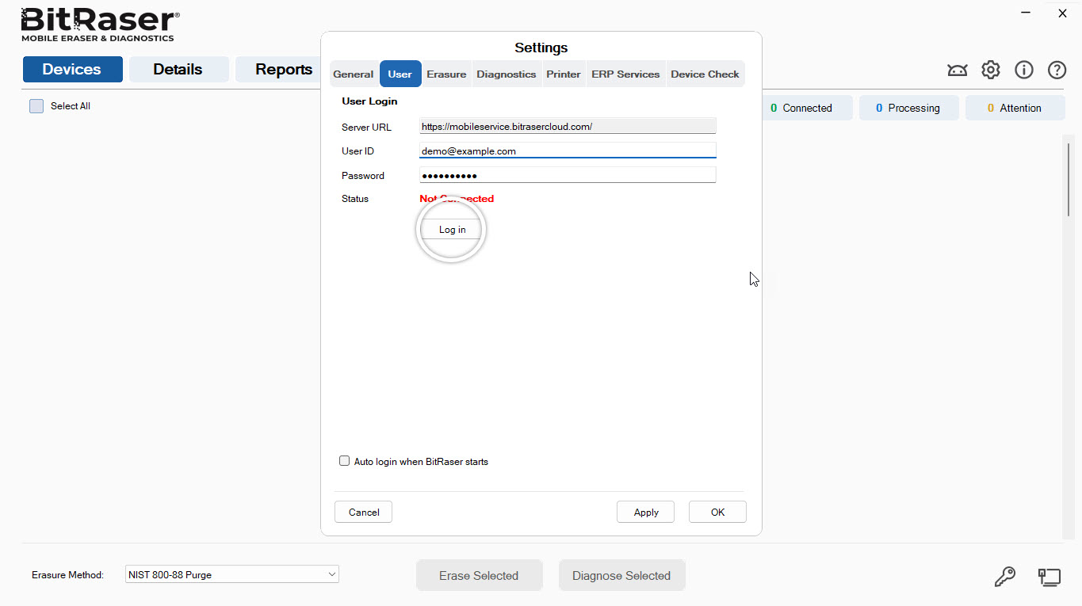Switch to the General settings tab
Viewport: 1082px width, 606px height.
(353, 74)
